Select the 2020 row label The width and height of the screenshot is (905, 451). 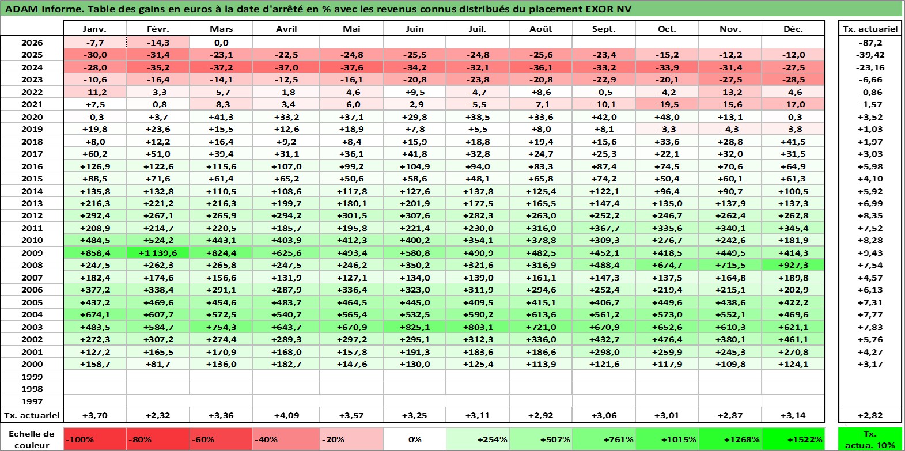pyautogui.click(x=32, y=117)
